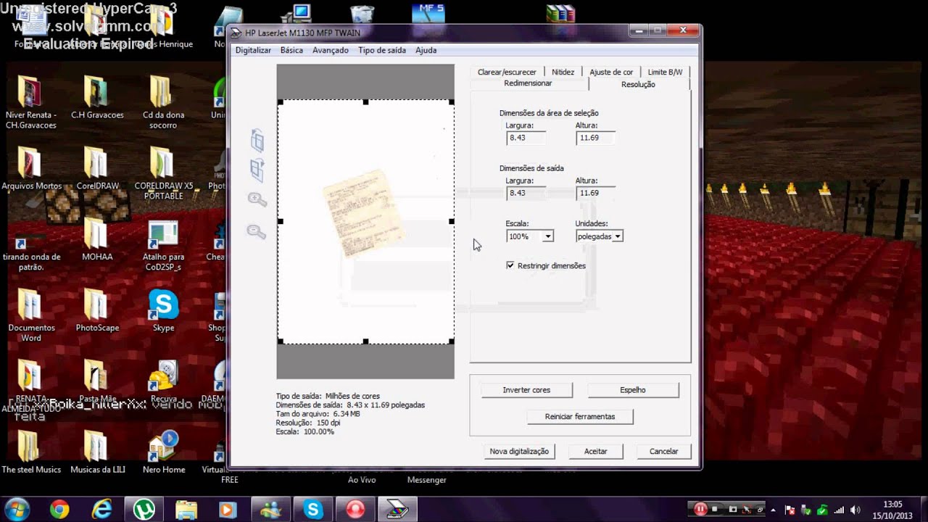Viewport: 928px width, 522px height.
Task: Open uTorrent from the taskbar
Action: [144, 509]
